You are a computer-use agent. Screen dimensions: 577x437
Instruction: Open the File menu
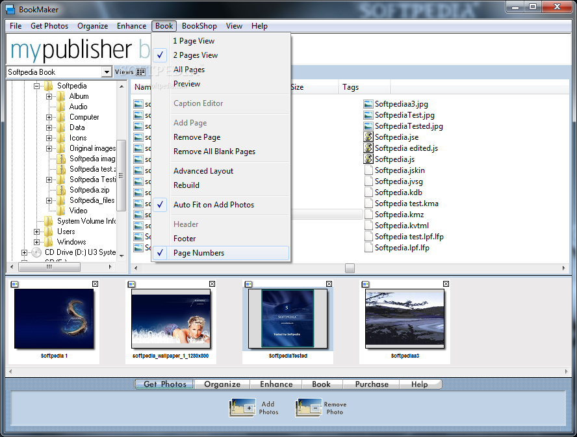coord(16,26)
